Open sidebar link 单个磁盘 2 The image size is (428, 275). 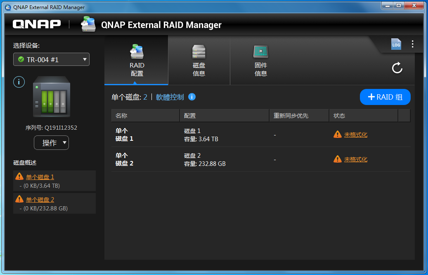40,200
